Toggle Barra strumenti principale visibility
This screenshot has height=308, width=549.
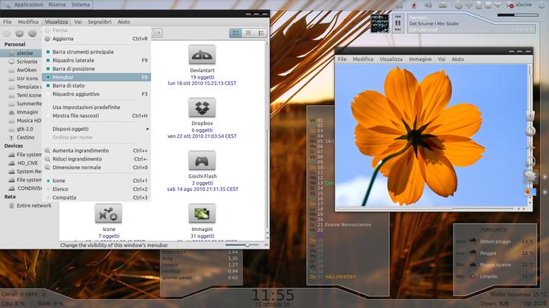[x=96, y=51]
